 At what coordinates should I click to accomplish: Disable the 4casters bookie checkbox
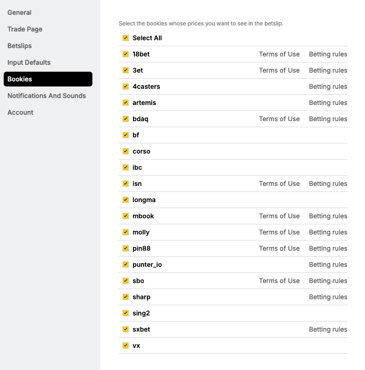[126, 86]
